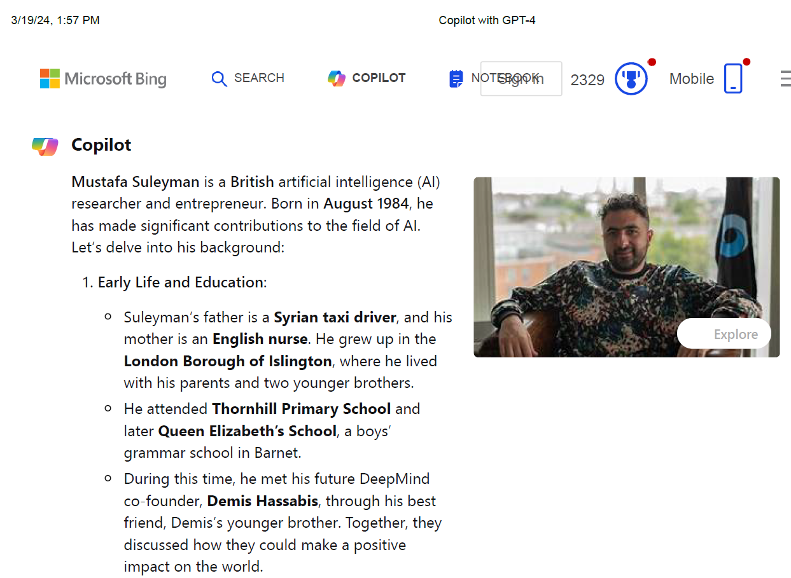Screen dimensions: 791x578
Task: Open the hamburger menu at top right
Action: click(x=786, y=79)
